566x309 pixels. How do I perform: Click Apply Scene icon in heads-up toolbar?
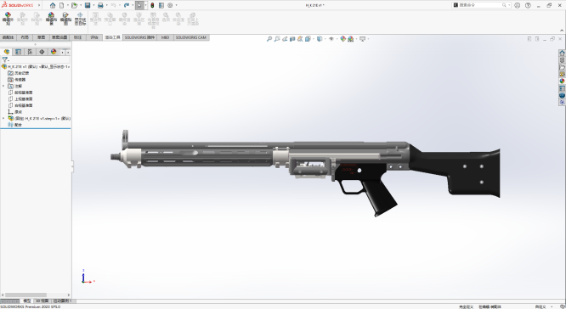[350, 39]
